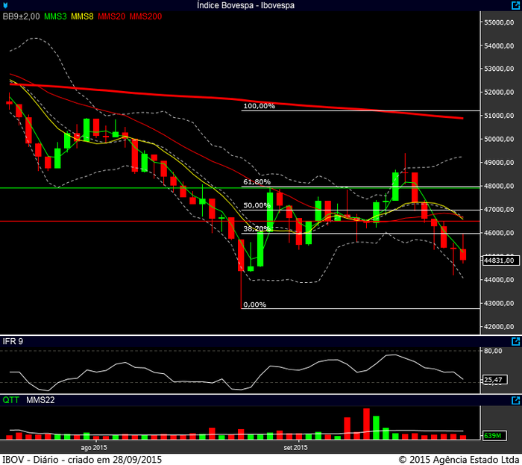The height and width of the screenshot is (465, 522).
Task: Expand the QTT volume panel
Action: [515, 400]
